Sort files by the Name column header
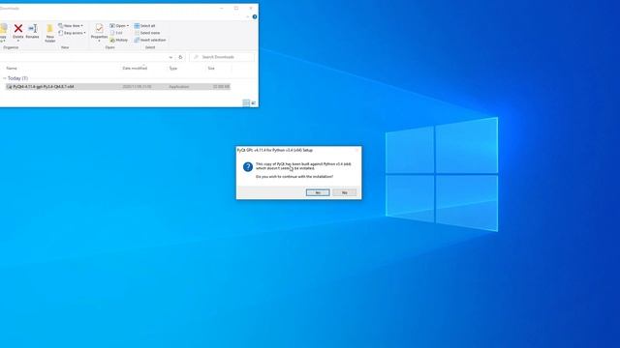This screenshot has height=348, width=620. (x=12, y=69)
